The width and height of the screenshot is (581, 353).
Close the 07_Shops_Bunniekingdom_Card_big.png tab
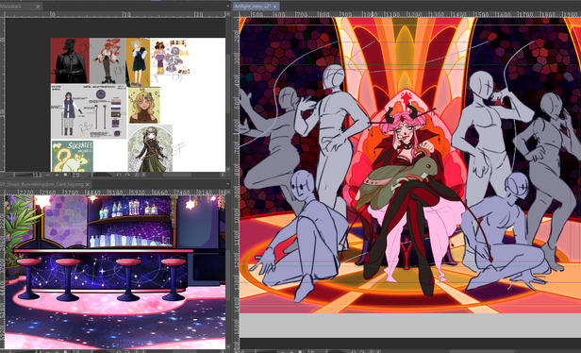click(x=88, y=184)
